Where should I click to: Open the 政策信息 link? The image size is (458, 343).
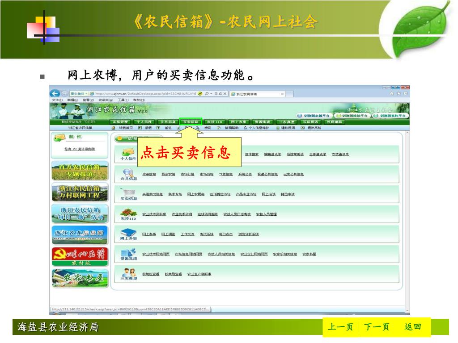pos(149,175)
